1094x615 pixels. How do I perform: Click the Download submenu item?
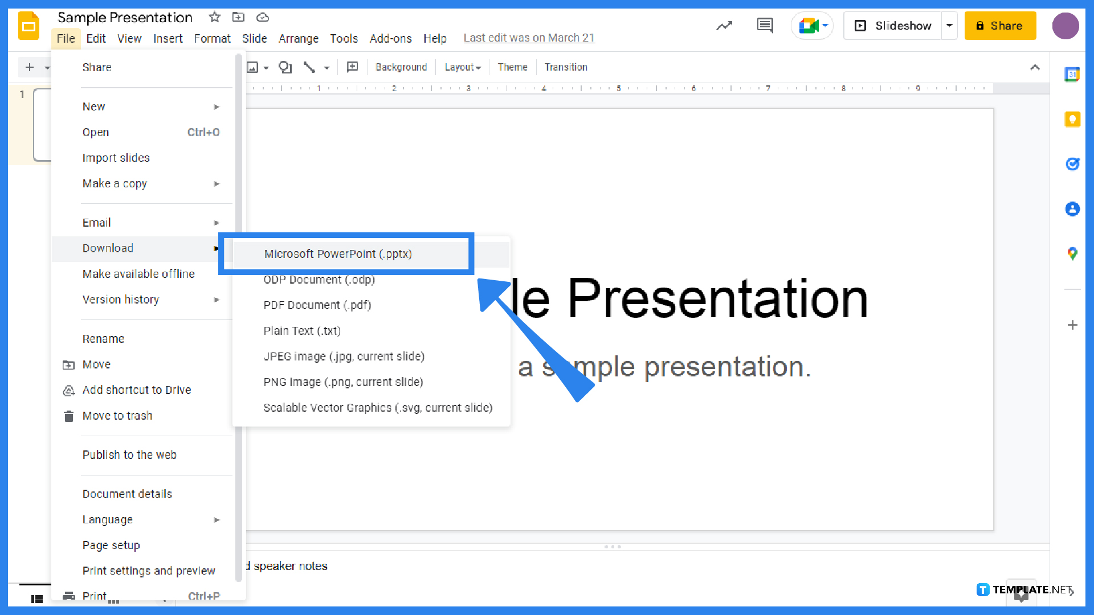pyautogui.click(x=108, y=248)
